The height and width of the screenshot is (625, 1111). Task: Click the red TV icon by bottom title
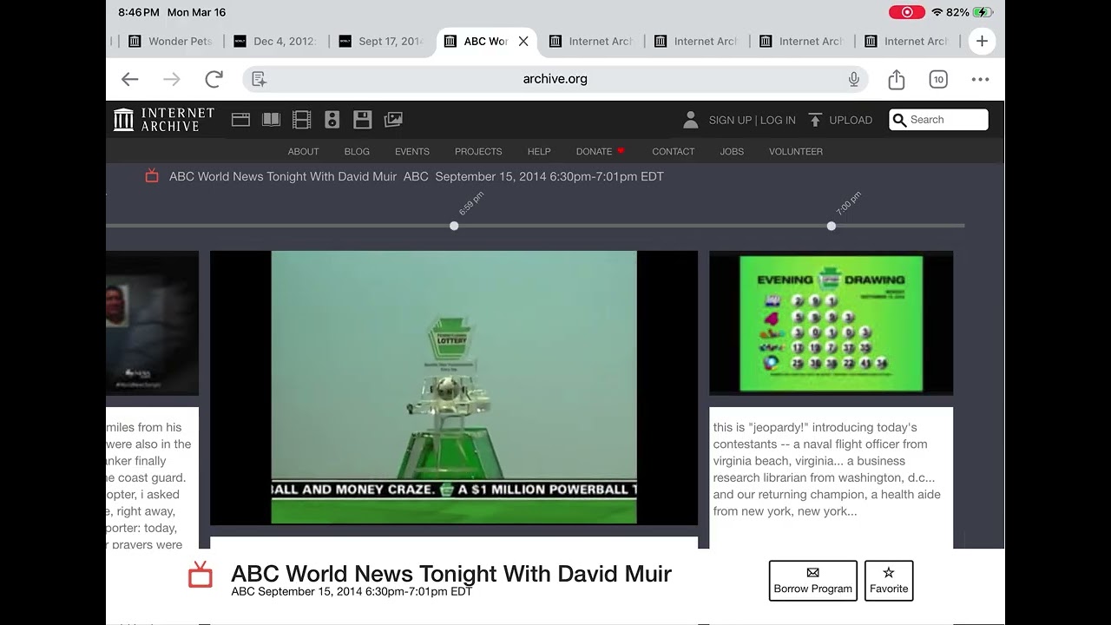coord(201,574)
